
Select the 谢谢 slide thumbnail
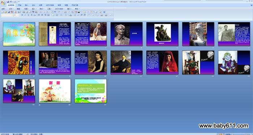(55, 91)
